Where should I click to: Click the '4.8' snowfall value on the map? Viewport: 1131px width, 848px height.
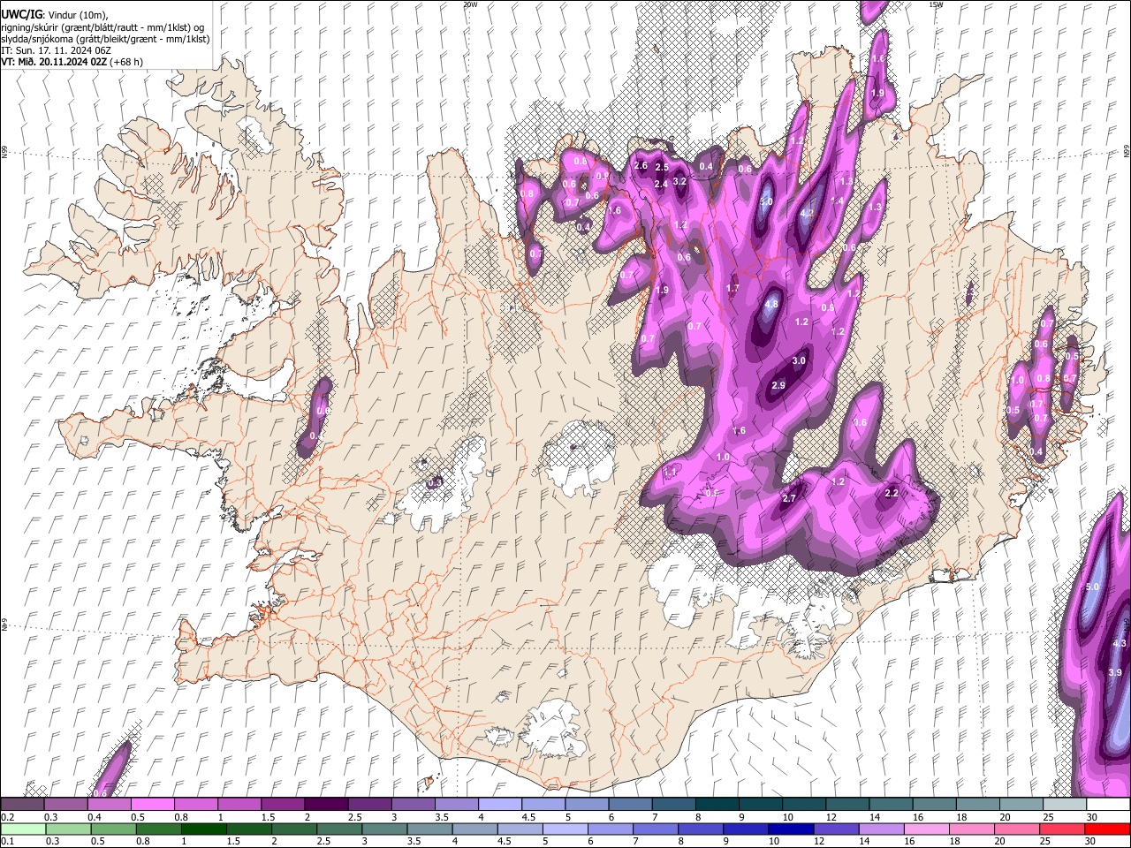pyautogui.click(x=770, y=304)
